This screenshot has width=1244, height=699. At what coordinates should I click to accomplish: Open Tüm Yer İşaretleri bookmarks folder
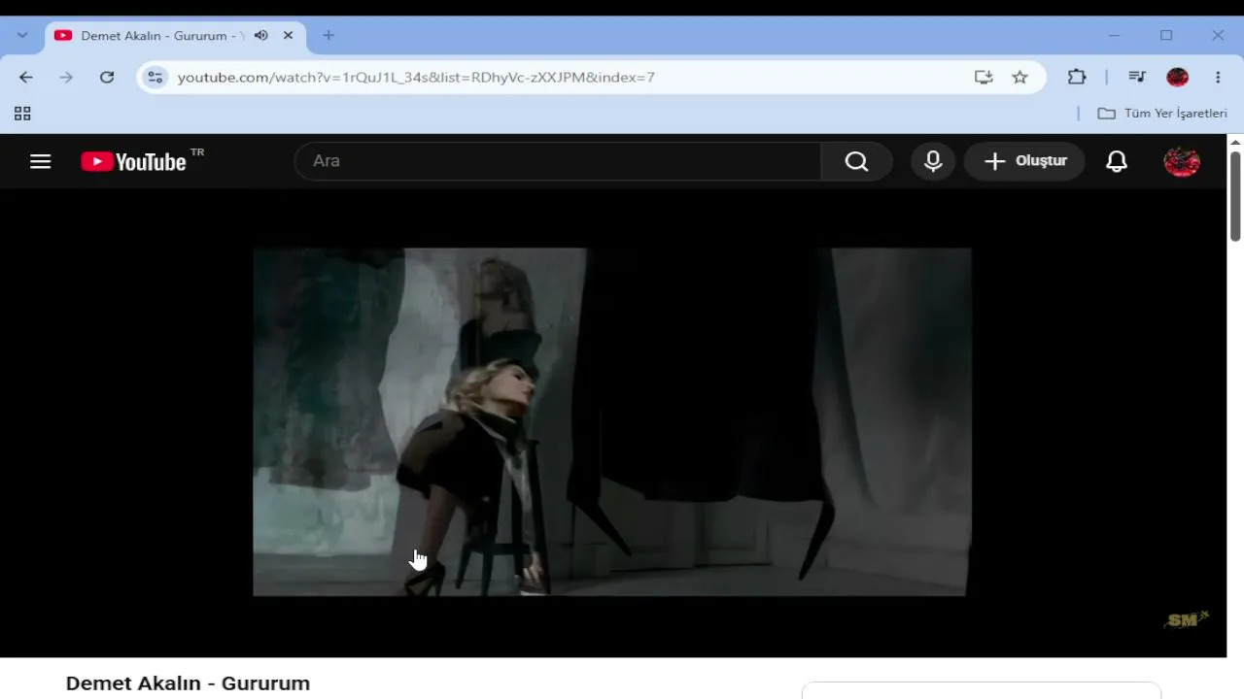(x=1162, y=114)
